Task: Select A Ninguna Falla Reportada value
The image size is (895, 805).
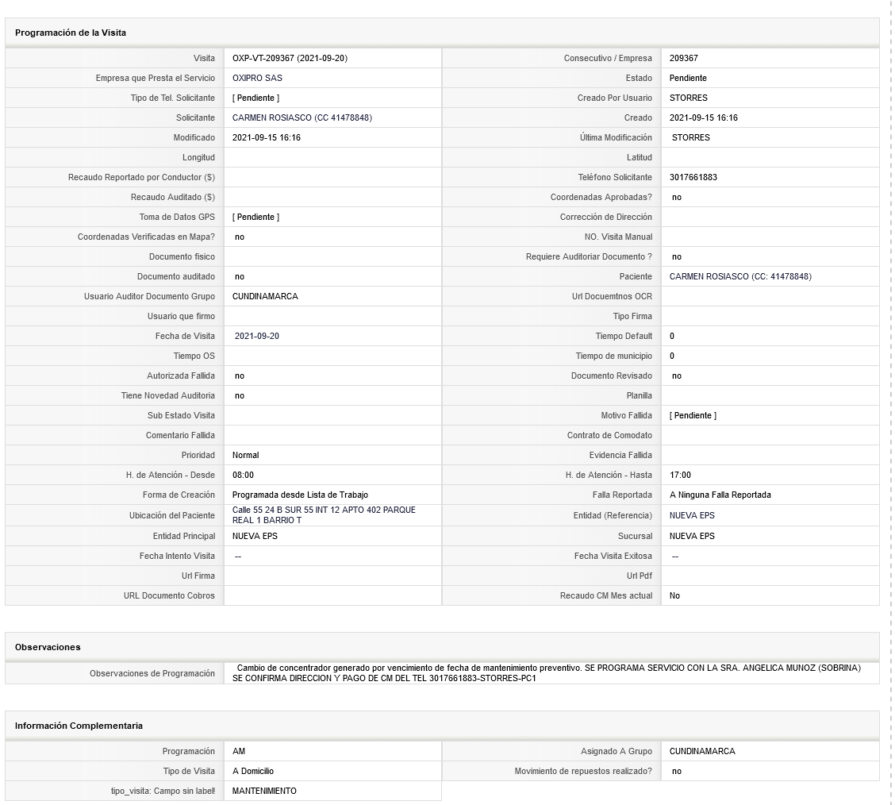Action: (x=720, y=495)
